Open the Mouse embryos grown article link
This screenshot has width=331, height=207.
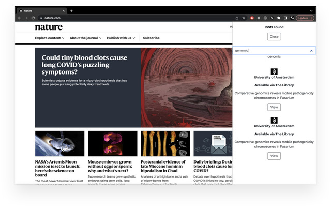tap(110, 166)
